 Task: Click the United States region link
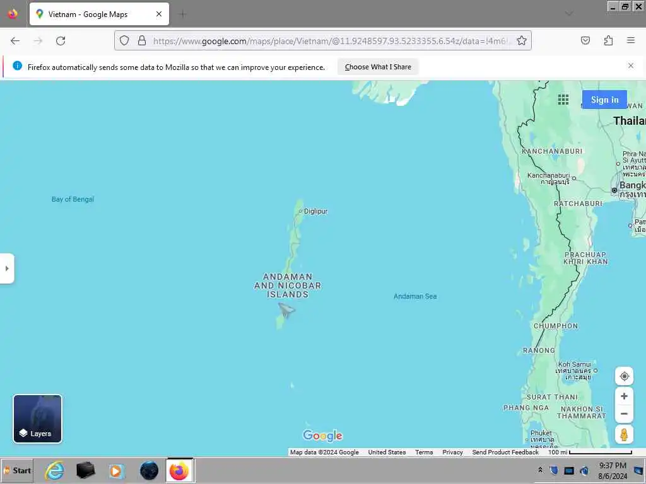387,452
